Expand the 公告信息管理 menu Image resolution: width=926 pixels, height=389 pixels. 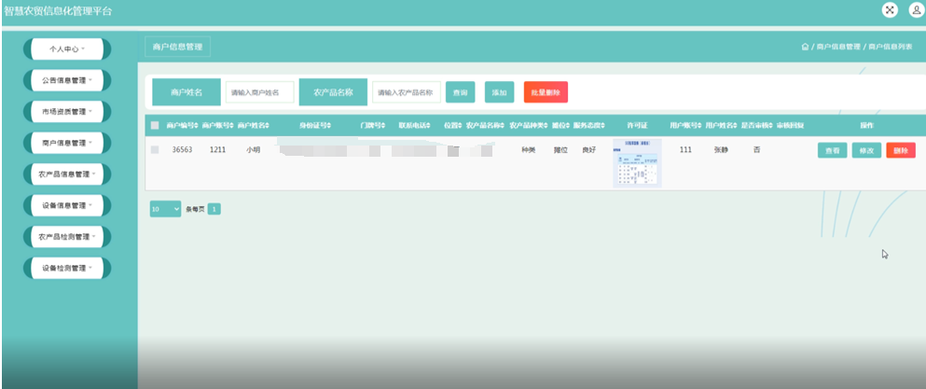(x=67, y=80)
